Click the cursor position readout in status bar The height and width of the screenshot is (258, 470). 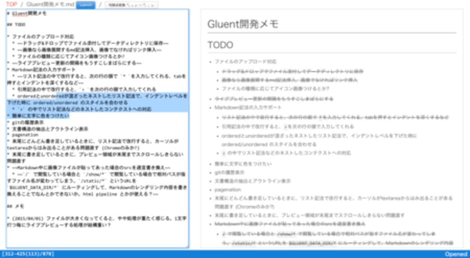coord(28,254)
